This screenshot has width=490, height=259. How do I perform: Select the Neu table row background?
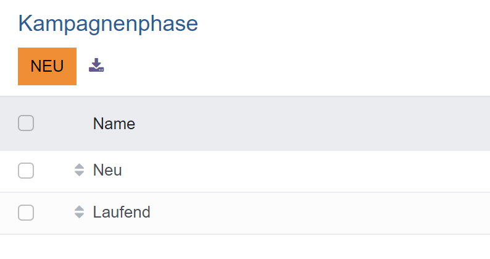tap(309, 171)
